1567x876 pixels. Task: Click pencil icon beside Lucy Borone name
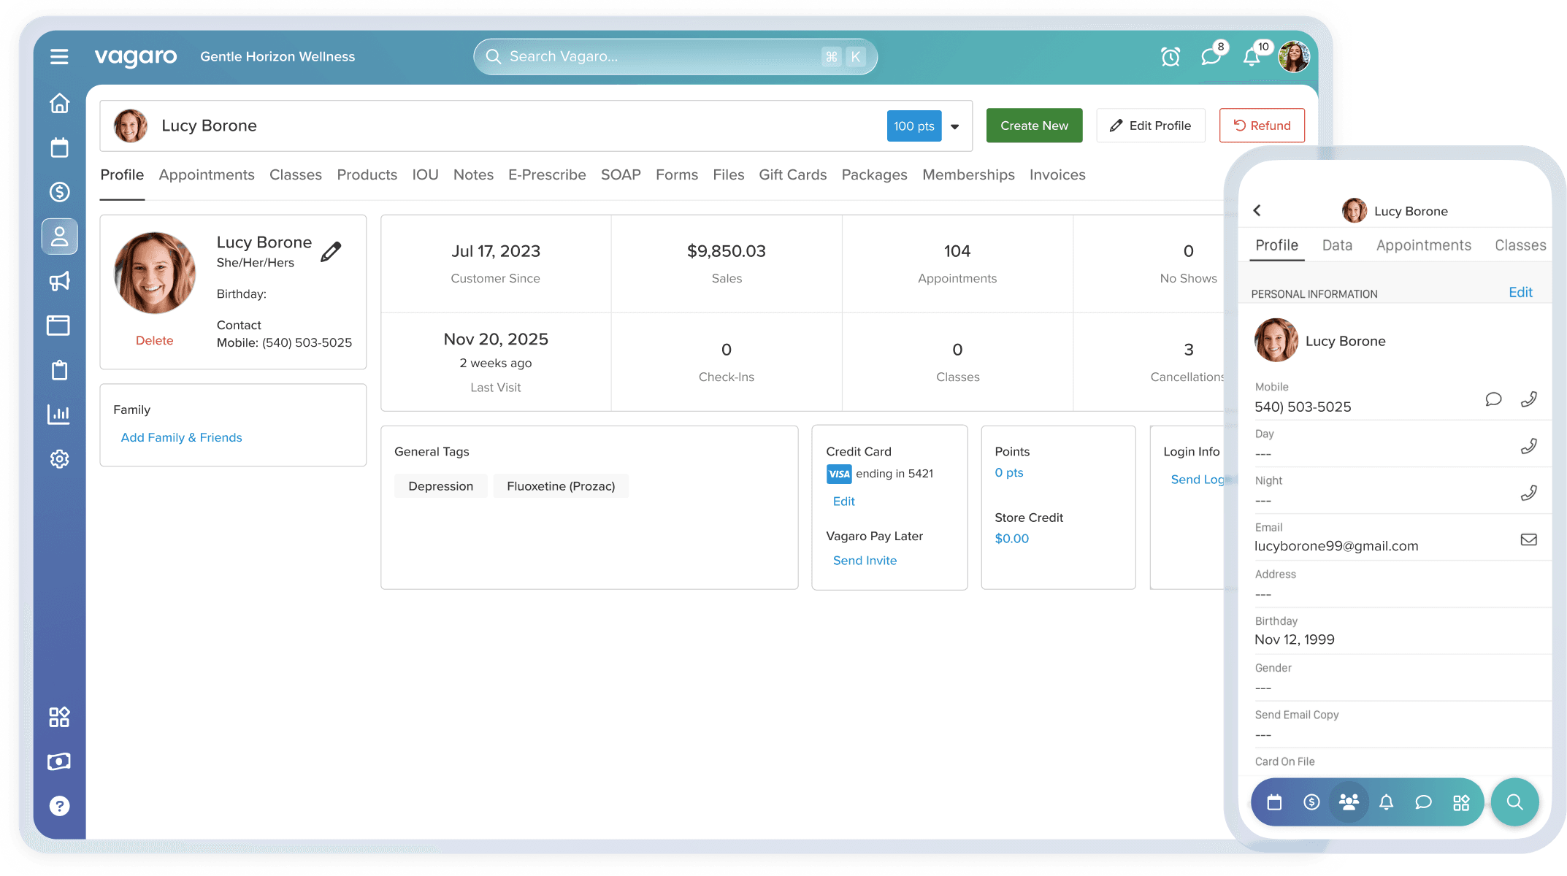click(x=331, y=252)
